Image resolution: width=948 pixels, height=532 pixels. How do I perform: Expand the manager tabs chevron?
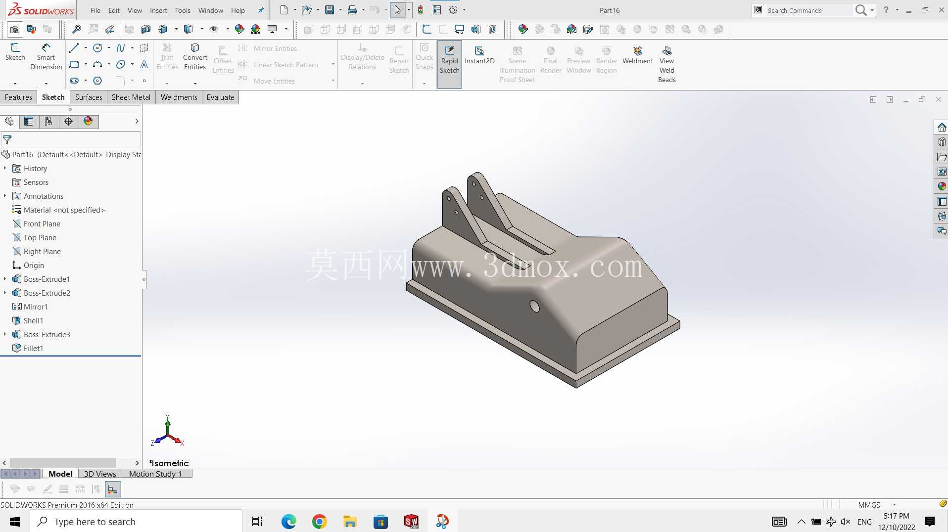click(137, 122)
